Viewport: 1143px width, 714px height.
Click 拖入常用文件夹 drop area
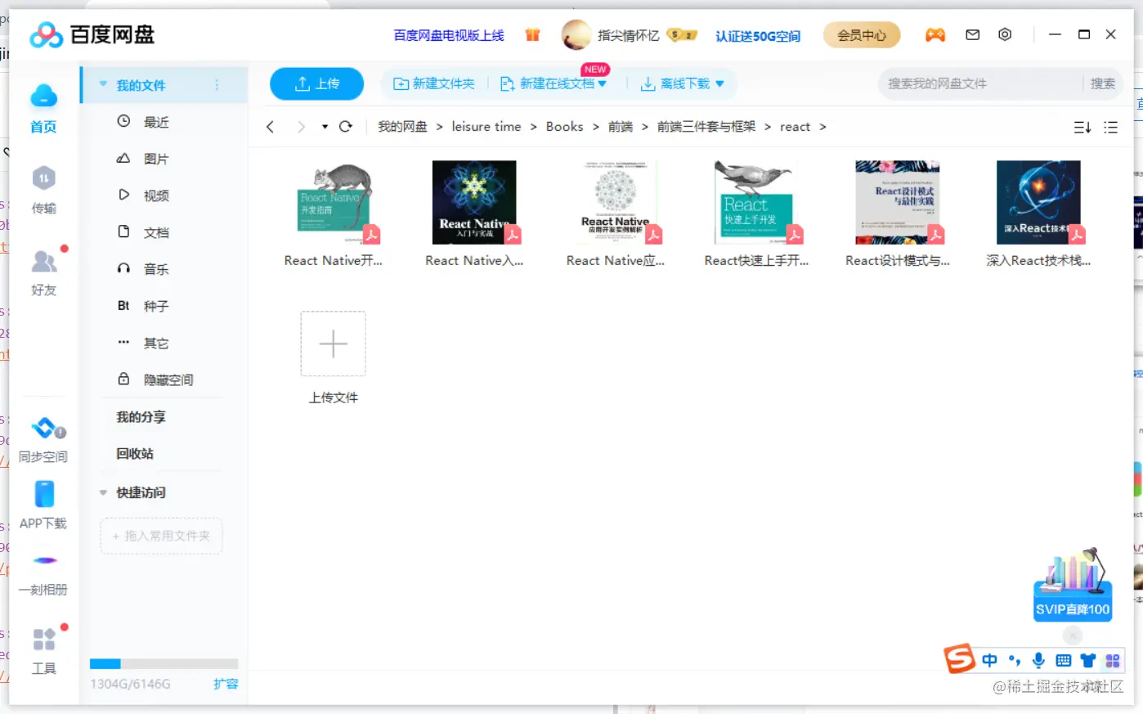161,536
